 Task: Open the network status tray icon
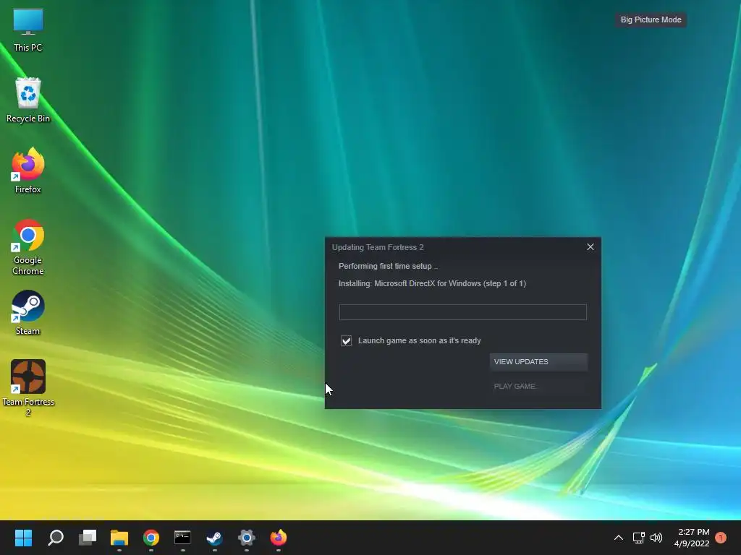[x=638, y=538]
